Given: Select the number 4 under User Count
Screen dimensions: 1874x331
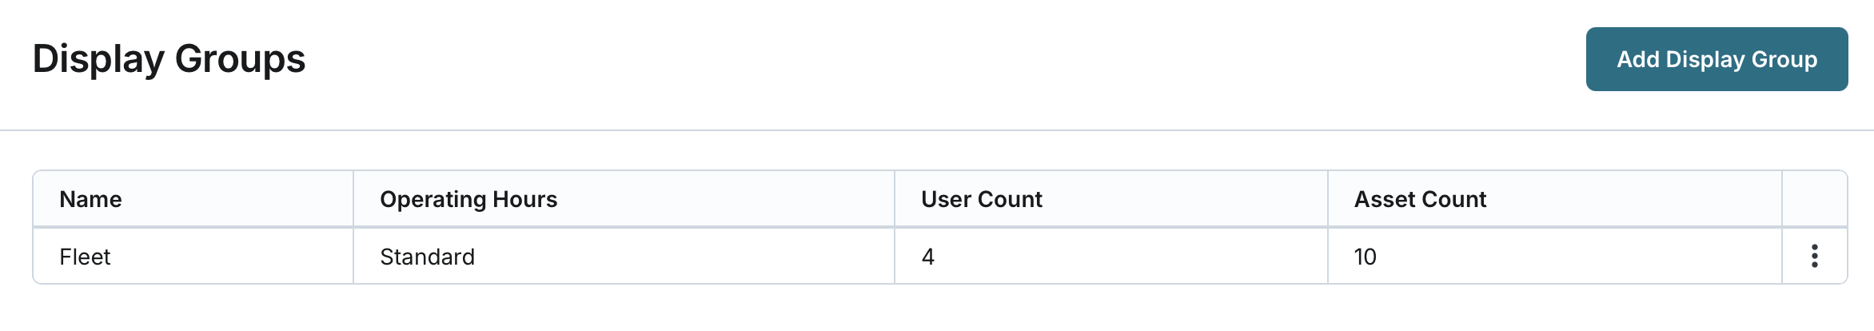Looking at the screenshot, I should [928, 257].
